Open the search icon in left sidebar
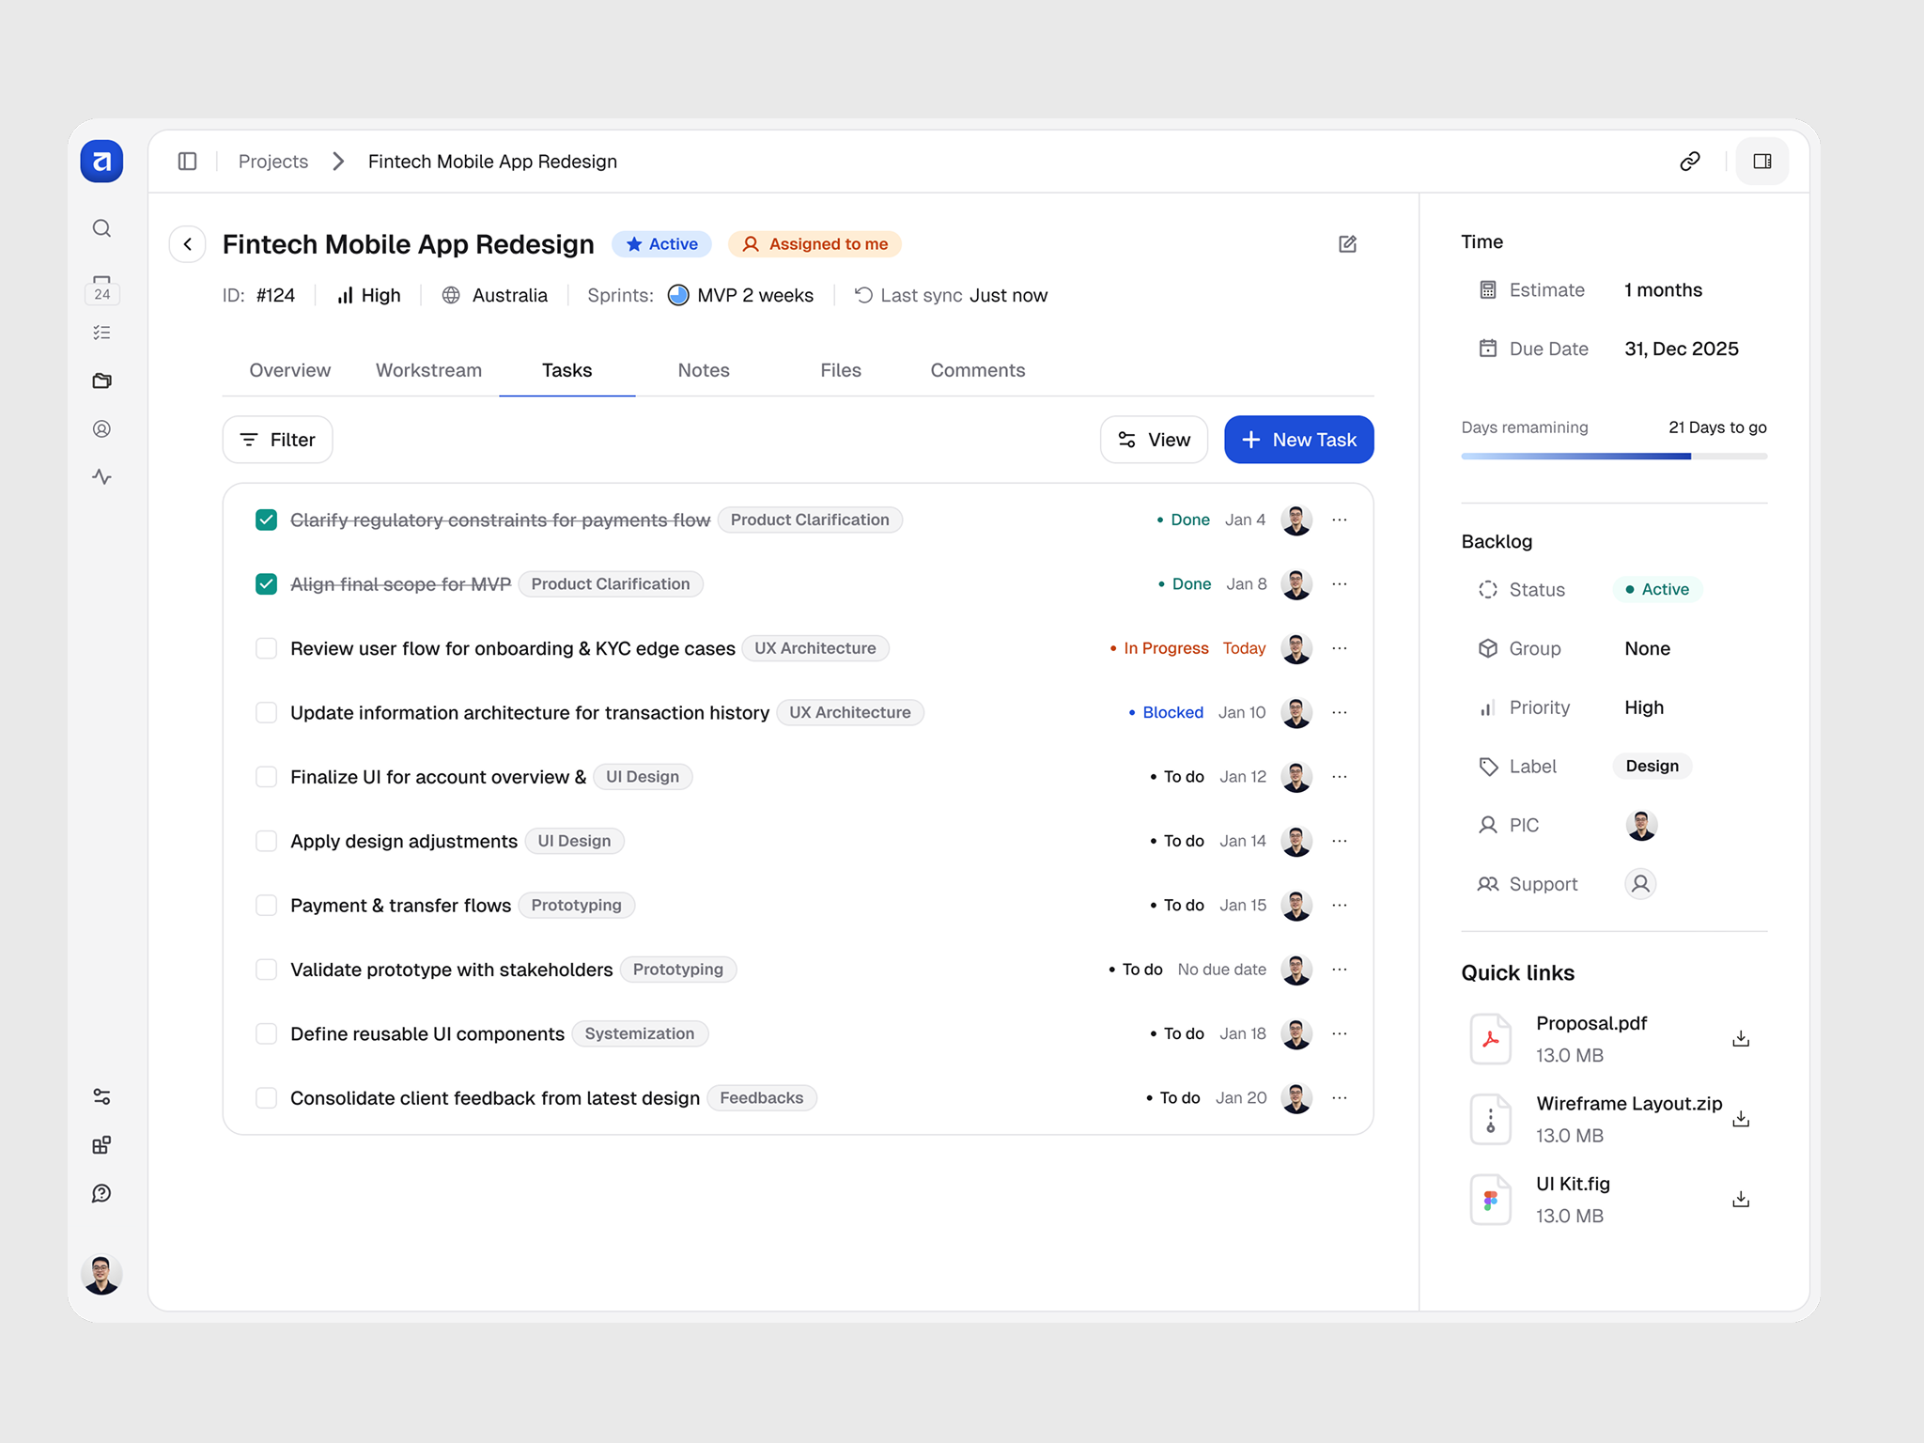The width and height of the screenshot is (1924, 1443). click(x=101, y=228)
